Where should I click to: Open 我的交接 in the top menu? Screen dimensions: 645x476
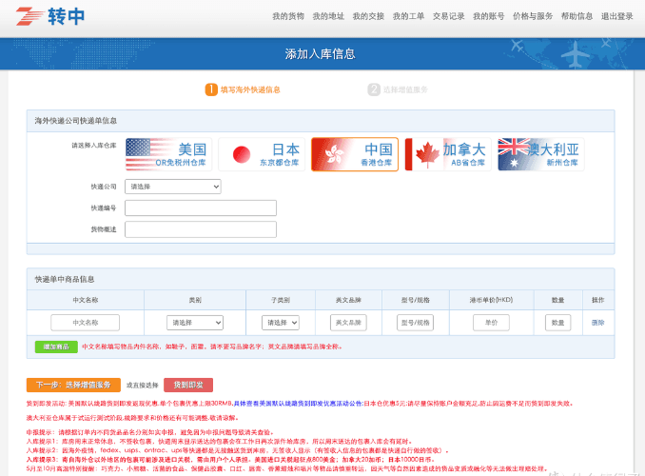point(368,16)
